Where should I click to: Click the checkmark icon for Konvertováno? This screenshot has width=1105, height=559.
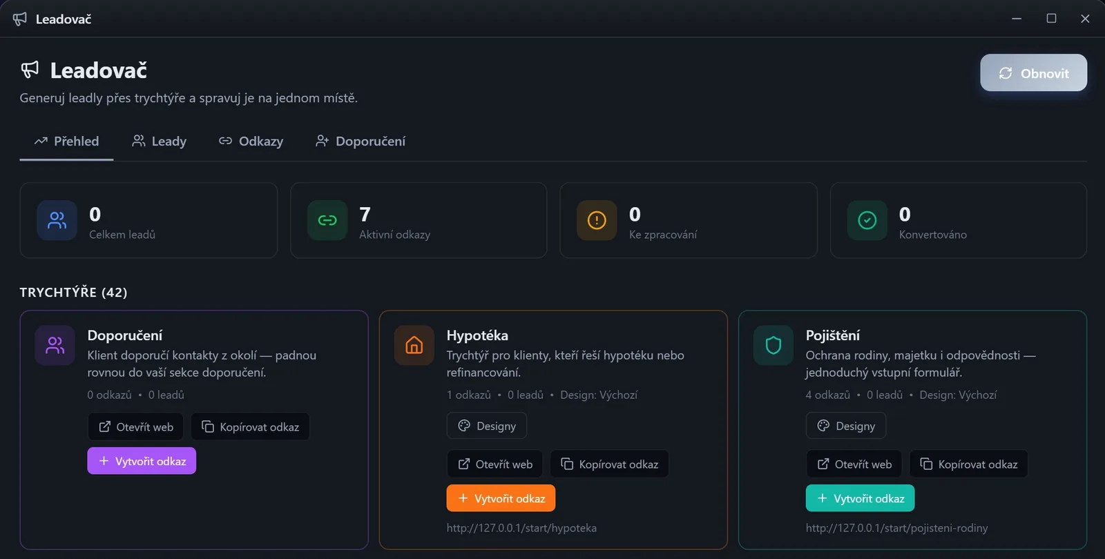pyautogui.click(x=867, y=220)
